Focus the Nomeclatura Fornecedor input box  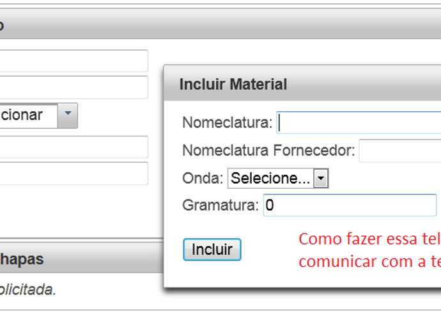coord(400,150)
